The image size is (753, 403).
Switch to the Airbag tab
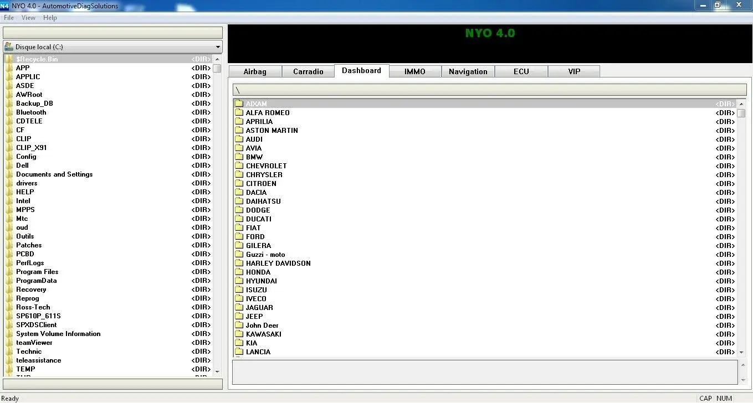click(x=255, y=71)
